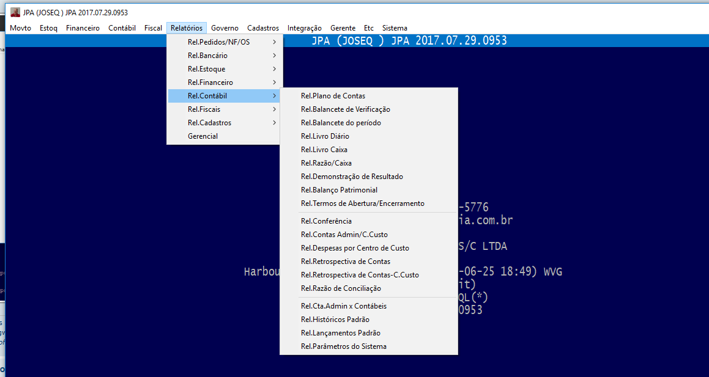The image size is (709, 377).
Task: Open Rel.Contas Admin/C.Custo report
Action: coord(369,235)
